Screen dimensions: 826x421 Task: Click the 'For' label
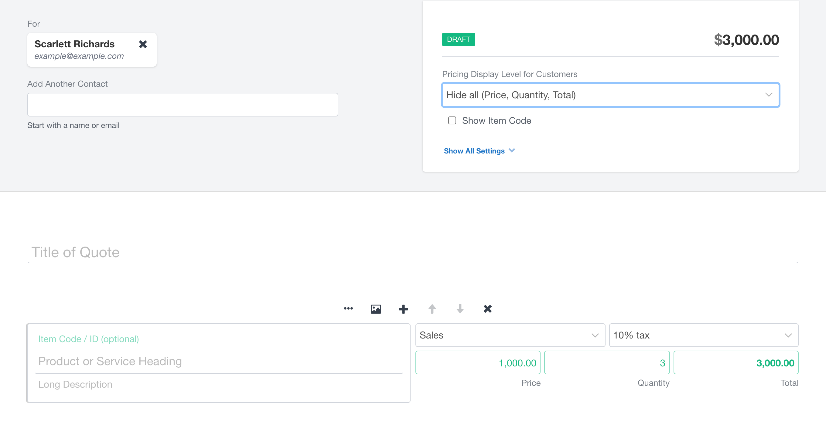(34, 24)
